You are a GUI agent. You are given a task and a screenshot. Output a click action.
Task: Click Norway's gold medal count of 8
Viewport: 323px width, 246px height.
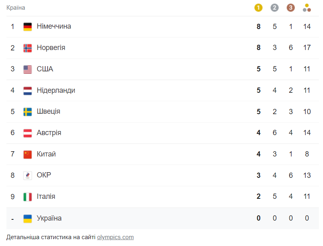258,47
